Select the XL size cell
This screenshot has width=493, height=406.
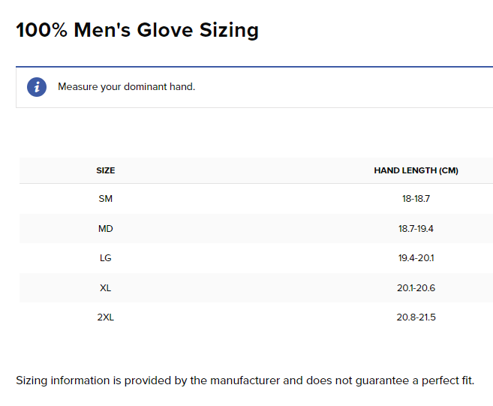(x=106, y=287)
